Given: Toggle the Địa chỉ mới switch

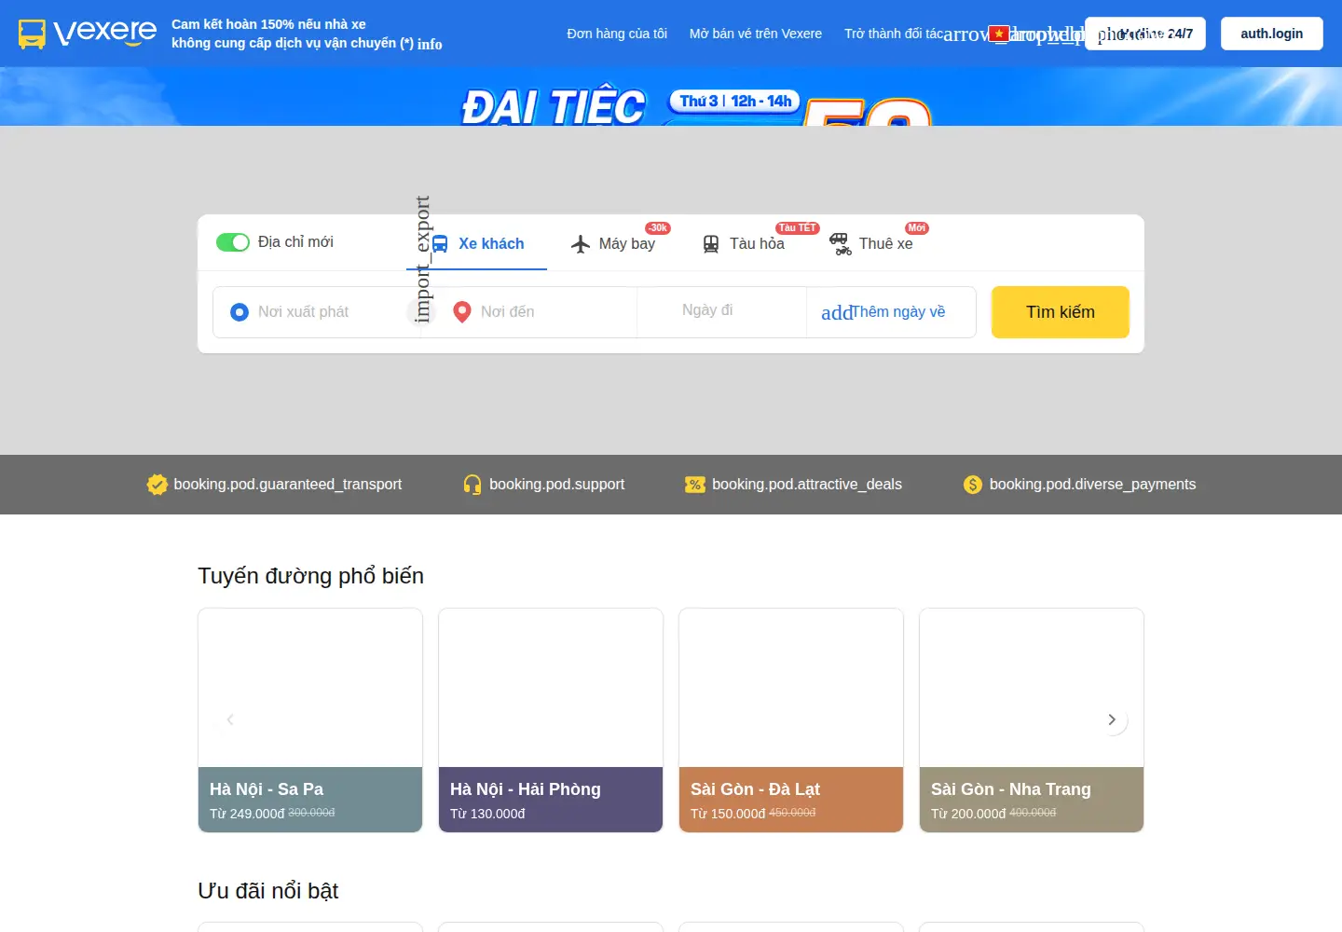Looking at the screenshot, I should click(233, 242).
